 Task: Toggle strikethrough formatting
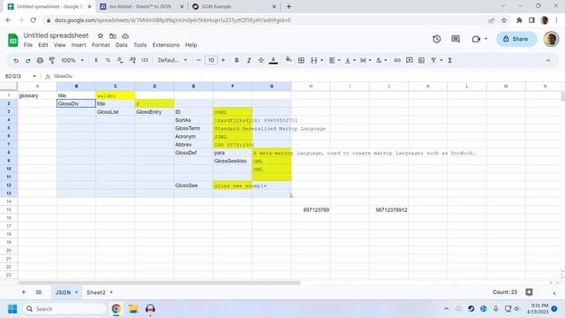[x=261, y=61]
